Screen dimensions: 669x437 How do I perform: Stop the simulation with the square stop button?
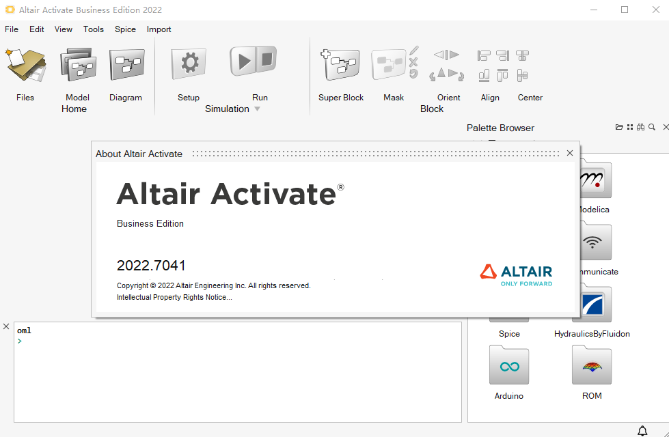(267, 59)
